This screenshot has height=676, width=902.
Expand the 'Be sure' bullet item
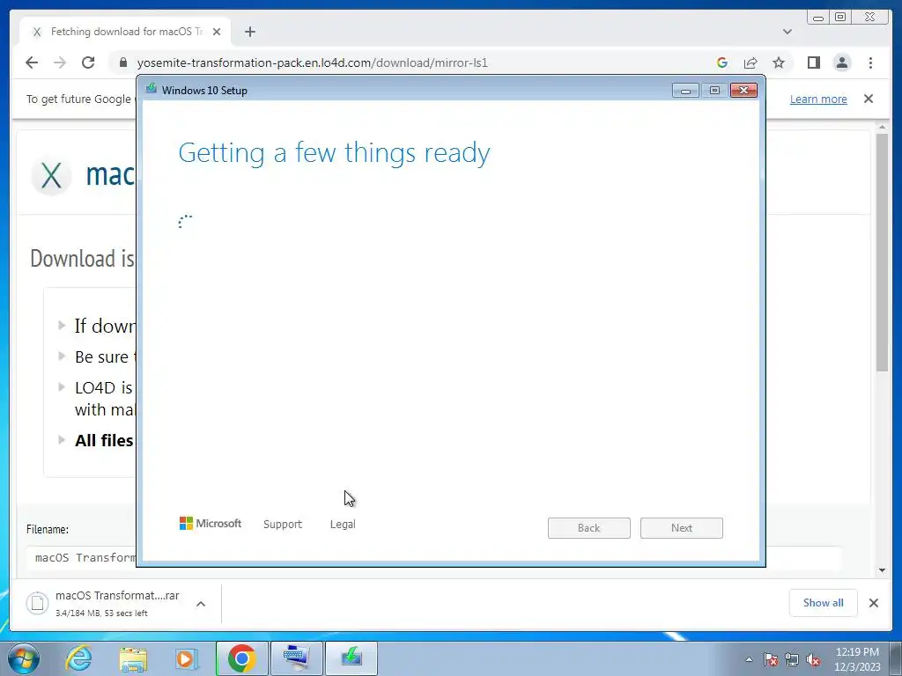click(63, 356)
